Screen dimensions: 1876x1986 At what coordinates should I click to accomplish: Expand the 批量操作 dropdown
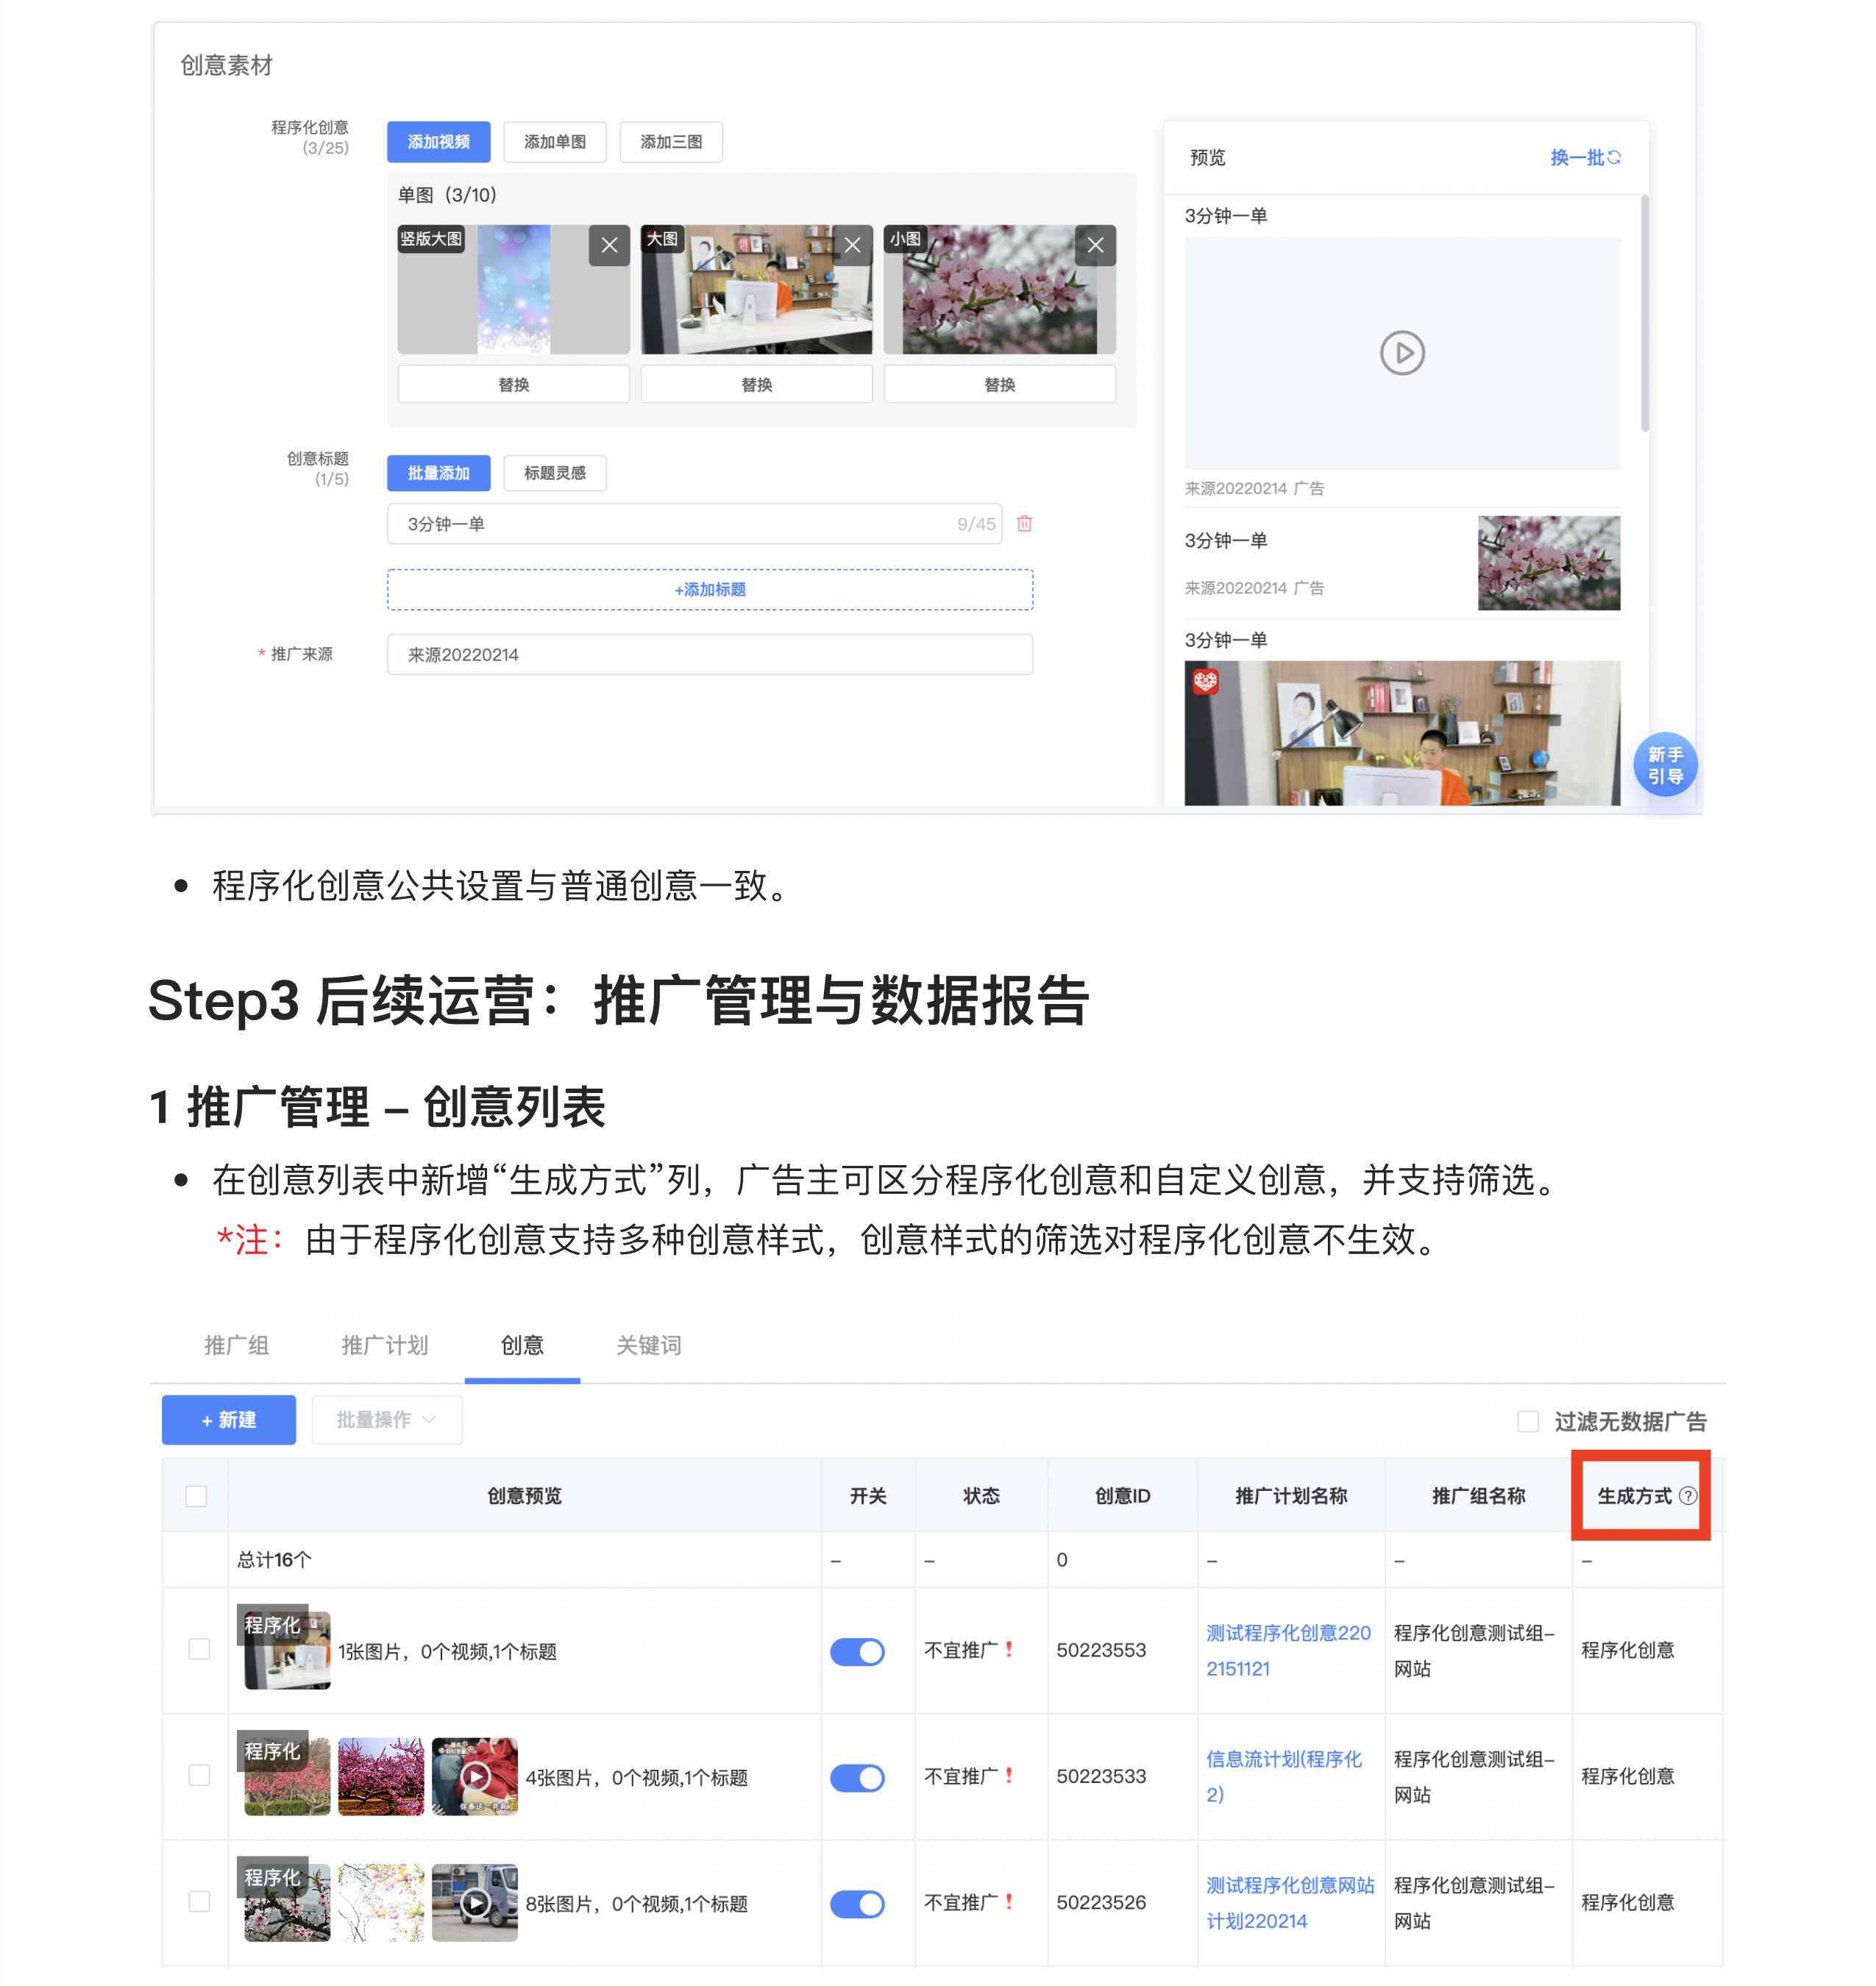386,1420
